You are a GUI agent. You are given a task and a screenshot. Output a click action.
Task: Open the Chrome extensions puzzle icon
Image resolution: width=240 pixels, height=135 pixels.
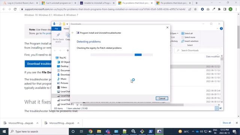coord(219,9)
